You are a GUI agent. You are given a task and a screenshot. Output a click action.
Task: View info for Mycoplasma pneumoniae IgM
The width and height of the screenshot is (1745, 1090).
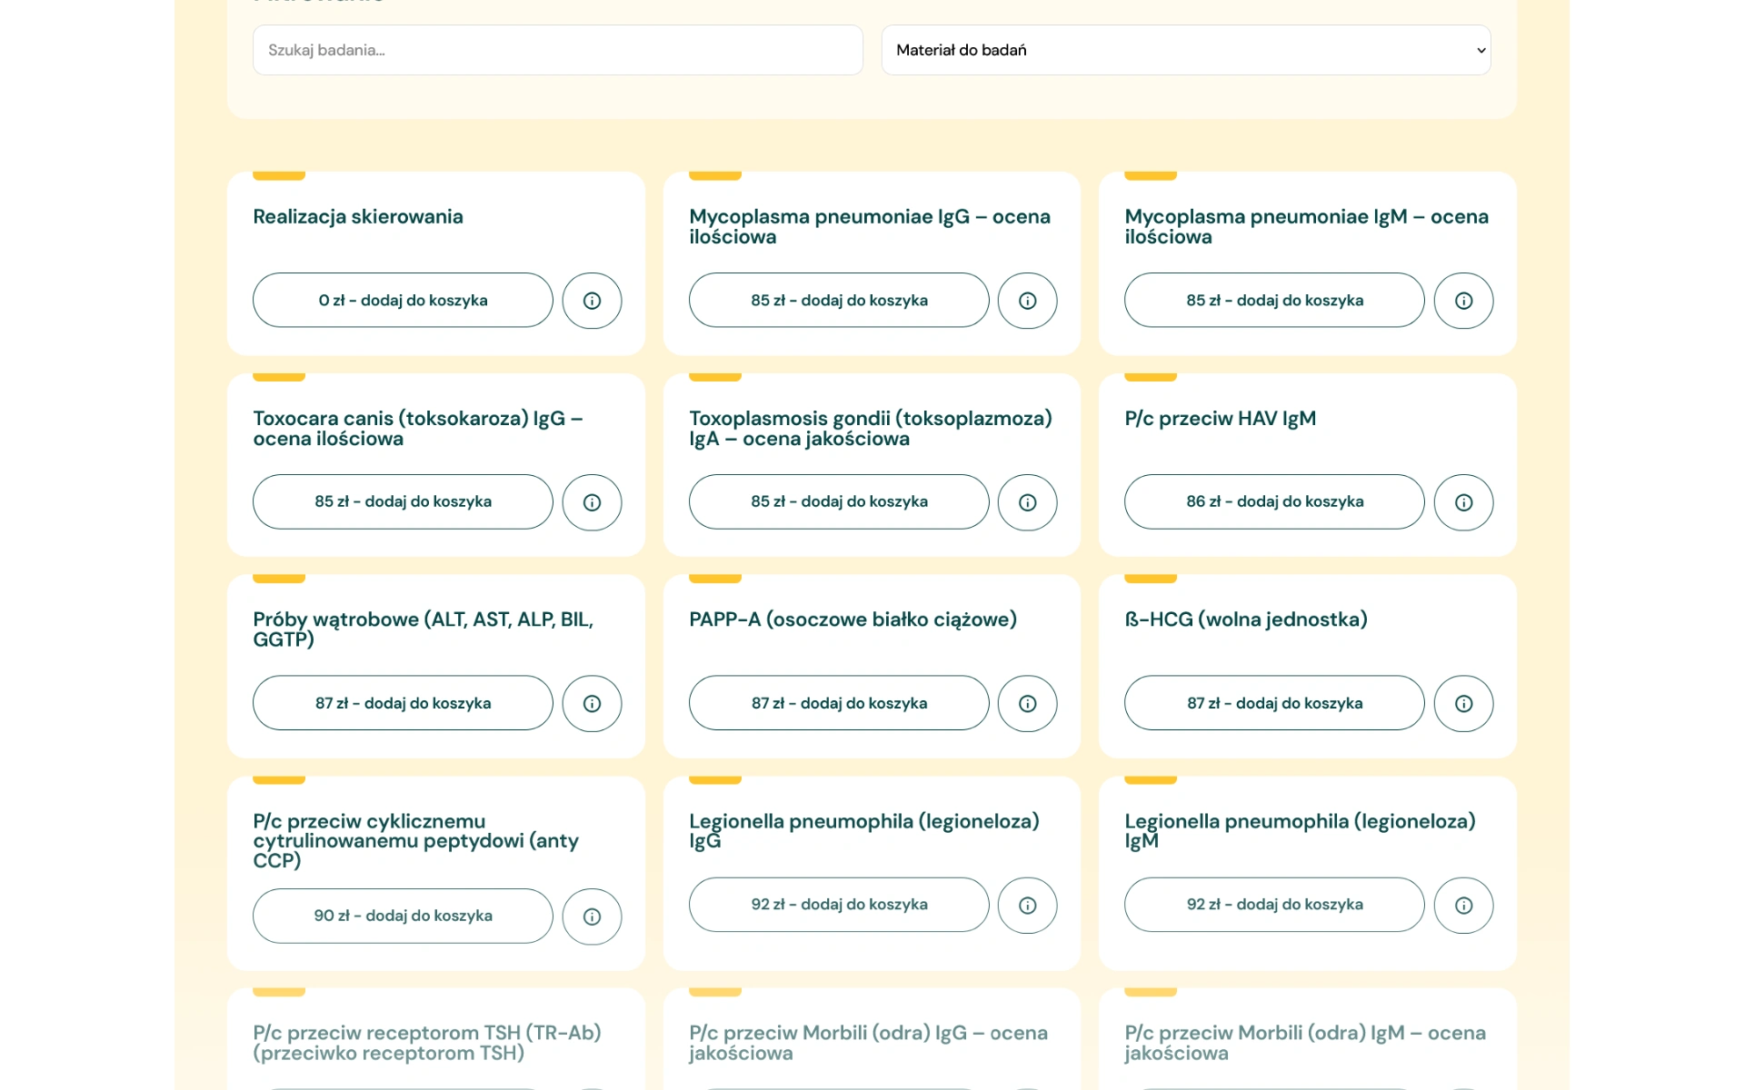tap(1463, 301)
